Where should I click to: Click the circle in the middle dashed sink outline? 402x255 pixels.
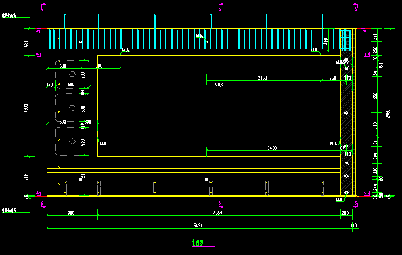point(72,108)
